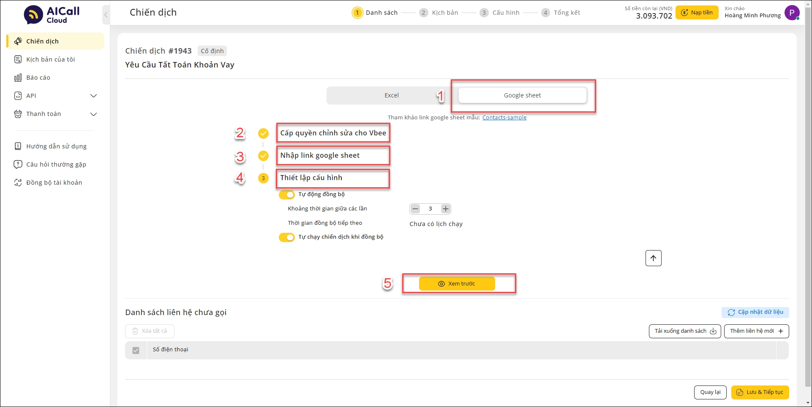Image resolution: width=812 pixels, height=407 pixels.
Task: Toggle Tự chạy chiến dịch khi đồng bộ
Action: pyautogui.click(x=286, y=237)
